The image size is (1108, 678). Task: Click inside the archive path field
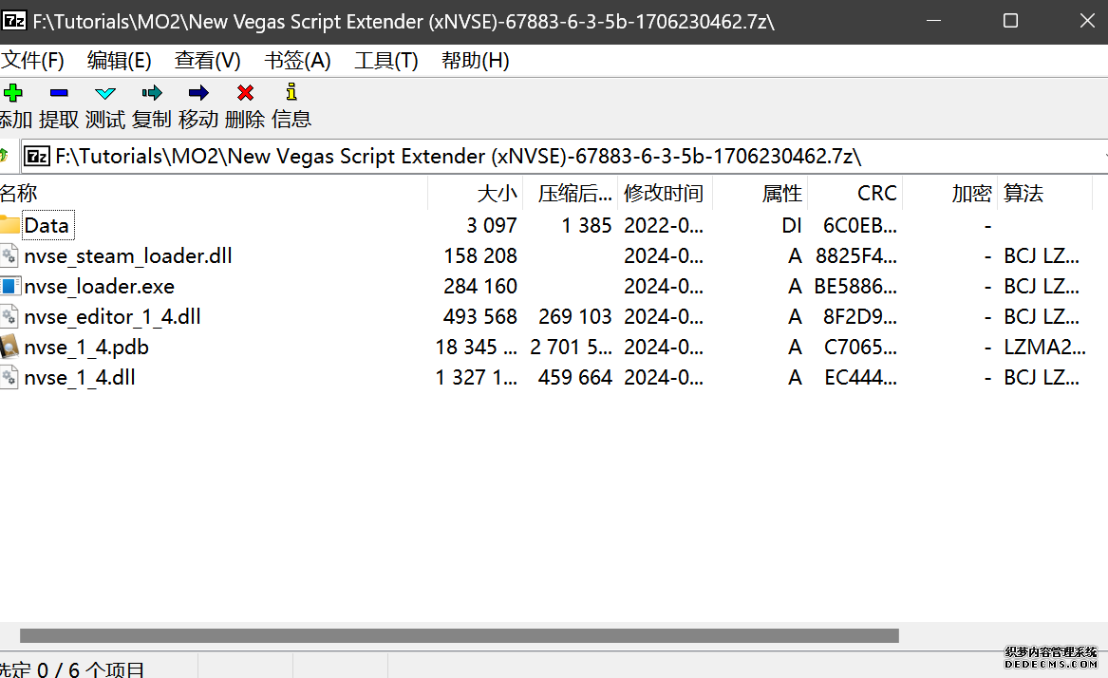570,156
